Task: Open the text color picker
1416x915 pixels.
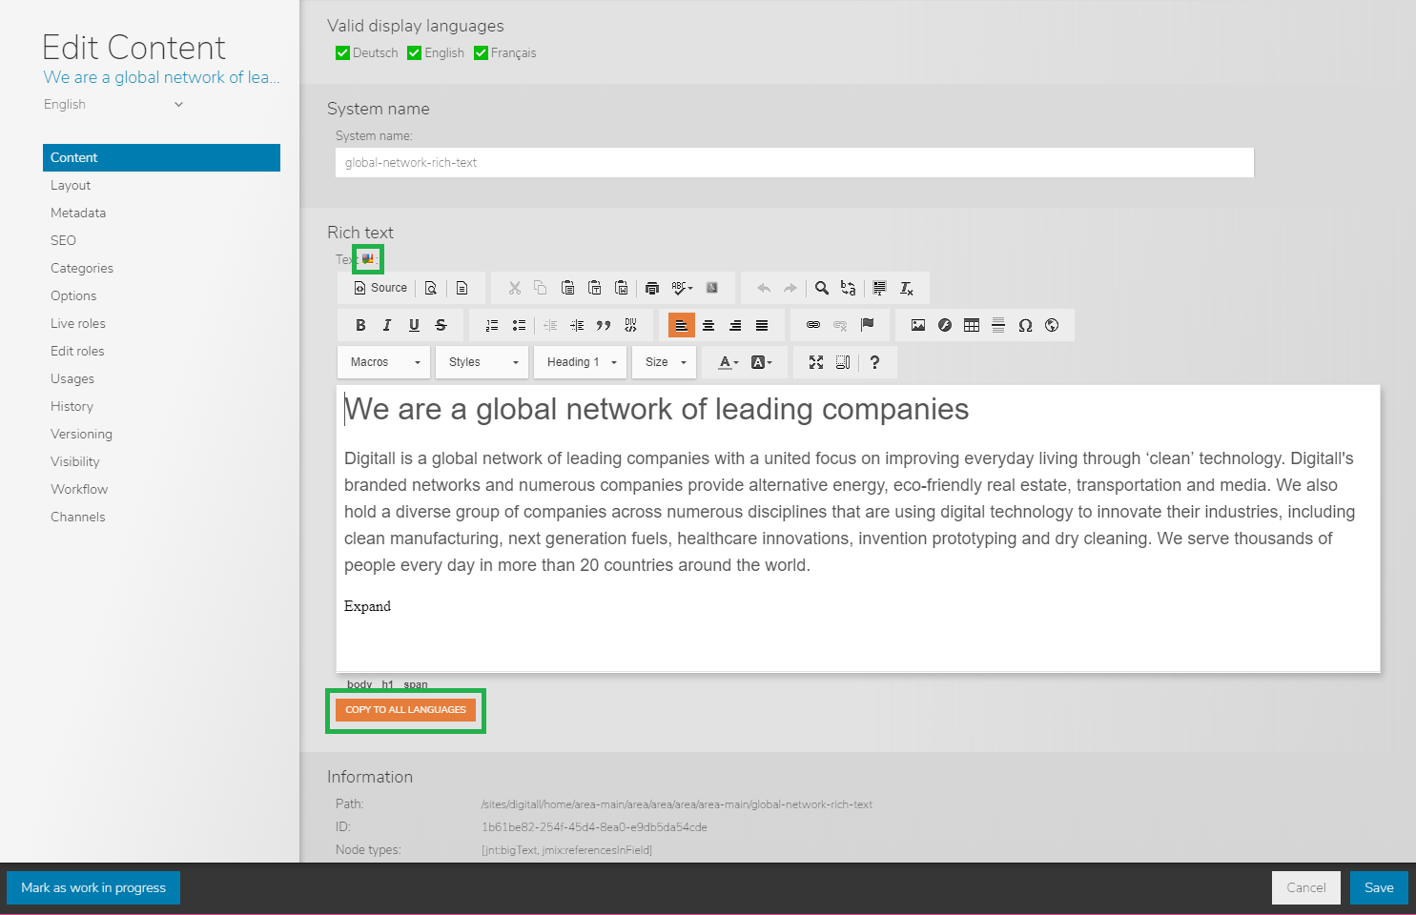Action: click(728, 362)
